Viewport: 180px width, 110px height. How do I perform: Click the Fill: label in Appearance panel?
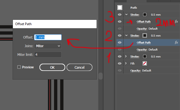pos(132,64)
